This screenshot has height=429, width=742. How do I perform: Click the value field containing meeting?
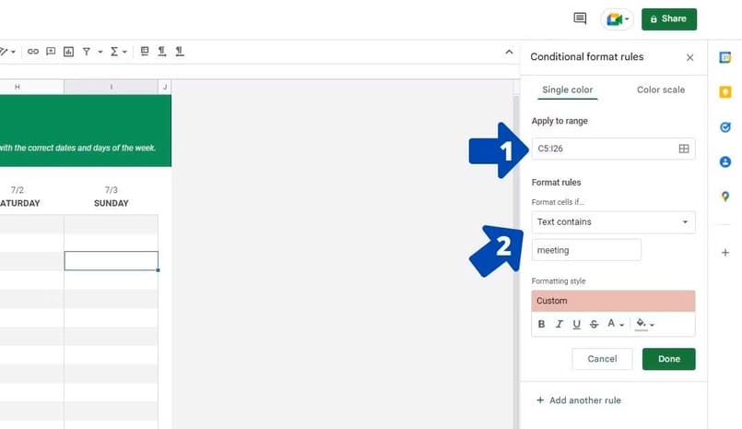(586, 250)
